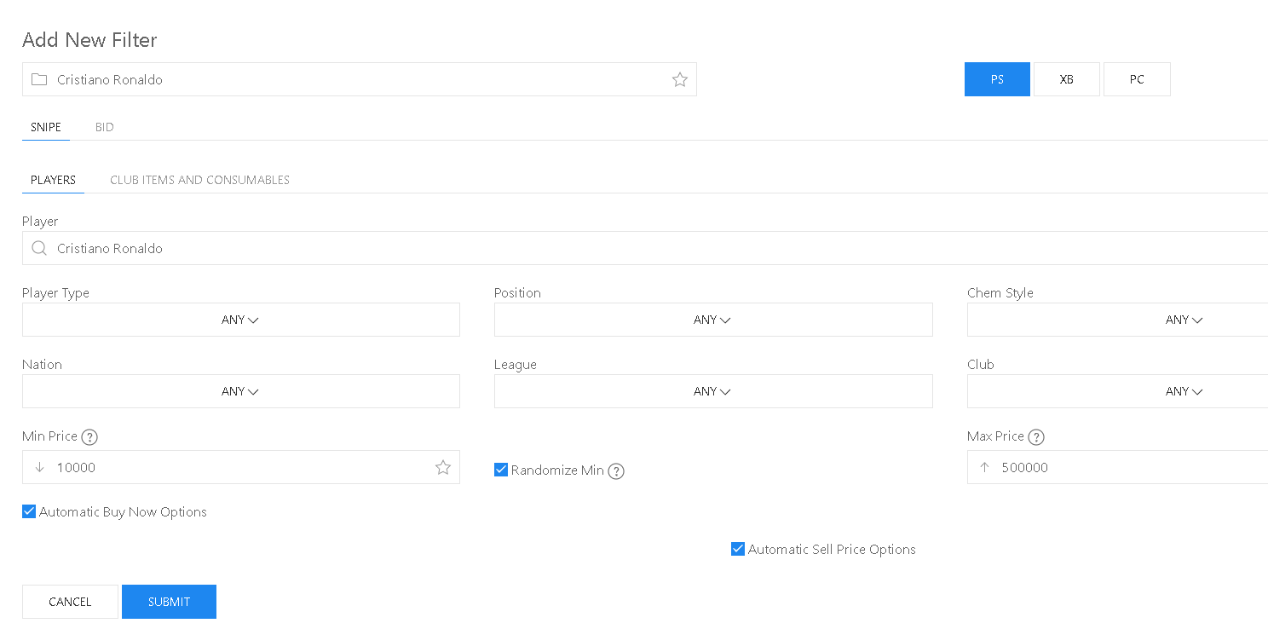The image size is (1268, 629).
Task: Toggle Automatic Buy Now Options checkbox
Action: click(x=29, y=511)
